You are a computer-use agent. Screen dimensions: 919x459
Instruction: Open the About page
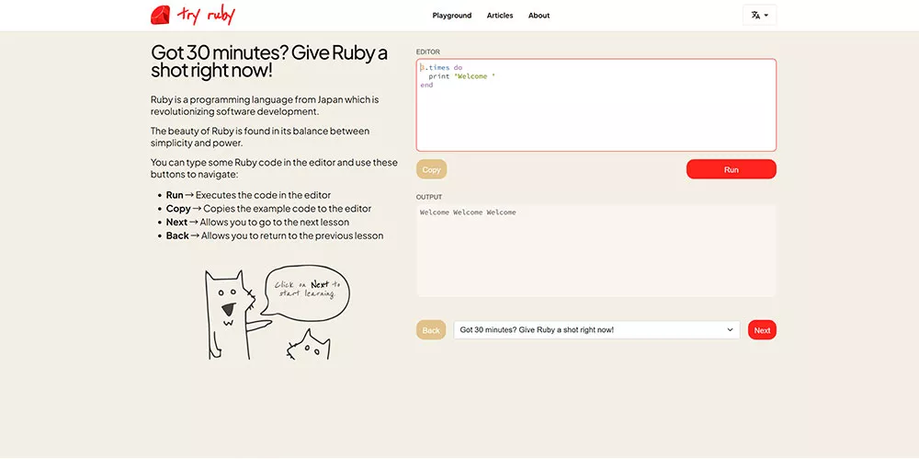pos(539,16)
